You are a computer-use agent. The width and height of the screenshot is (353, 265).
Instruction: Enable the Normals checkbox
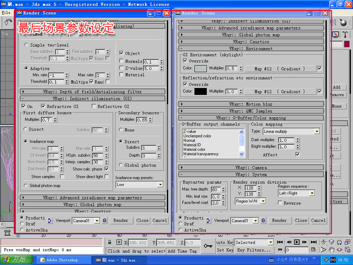click(x=122, y=61)
